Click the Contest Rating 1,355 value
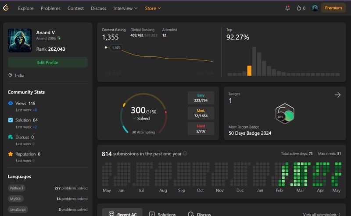 (x=111, y=37)
